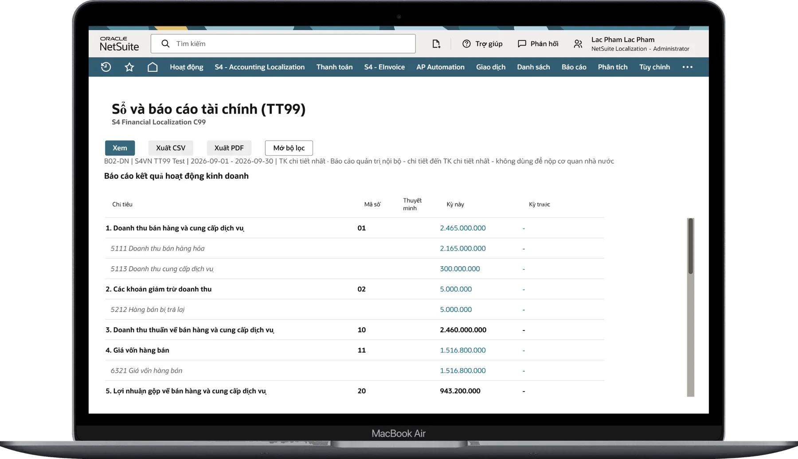Screen dimensions: 798x459
Task: Open the user role profile icon
Action: click(578, 43)
